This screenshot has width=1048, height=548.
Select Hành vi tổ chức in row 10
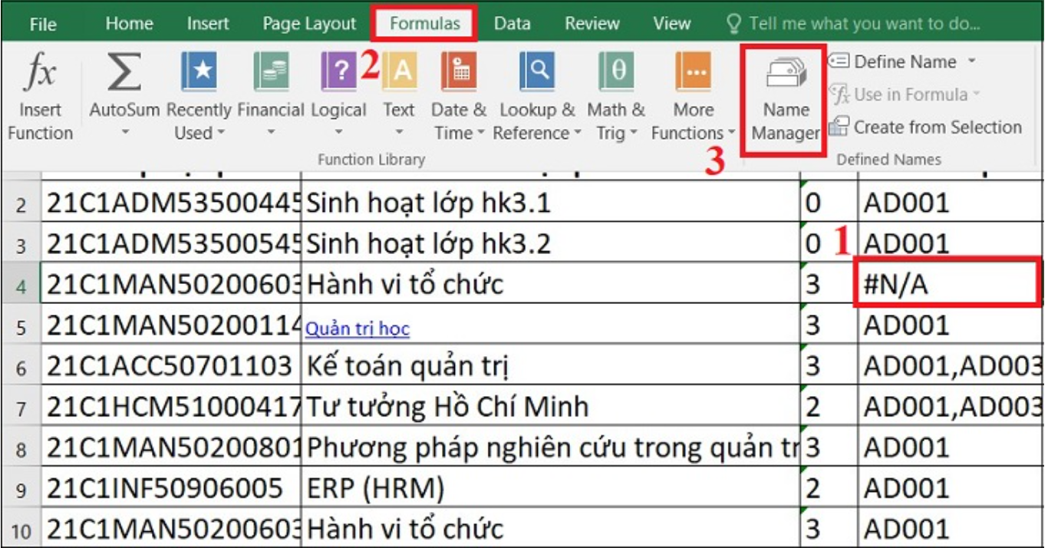tap(549, 529)
